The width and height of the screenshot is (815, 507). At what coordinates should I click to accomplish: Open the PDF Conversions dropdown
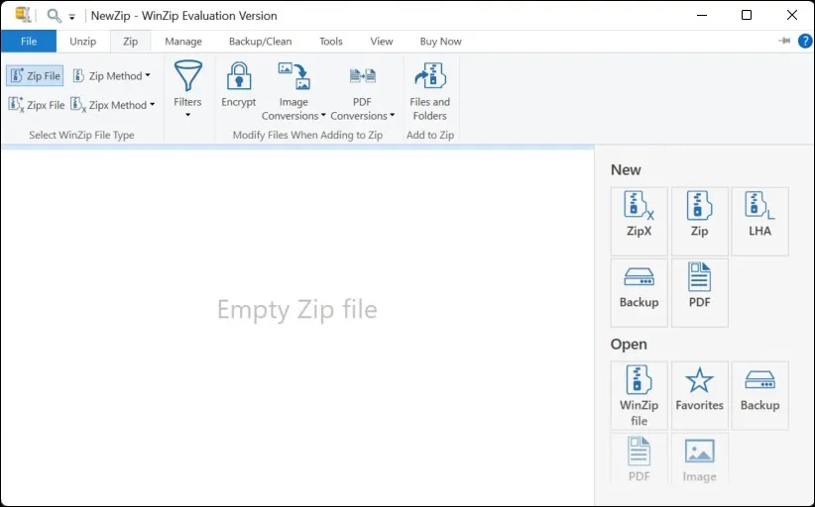(362, 91)
